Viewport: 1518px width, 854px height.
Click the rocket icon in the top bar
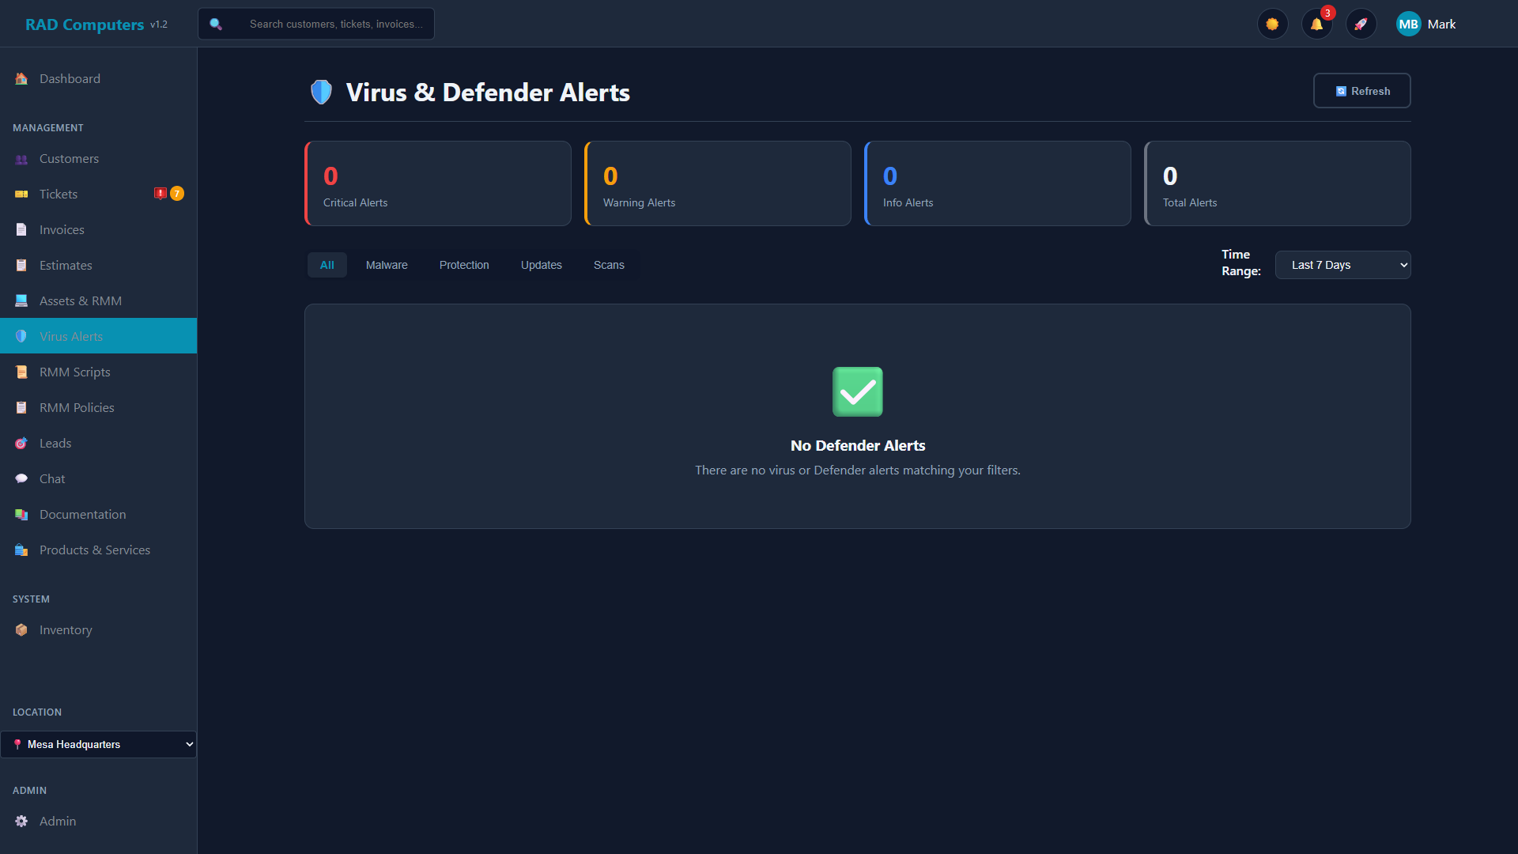coord(1361,24)
